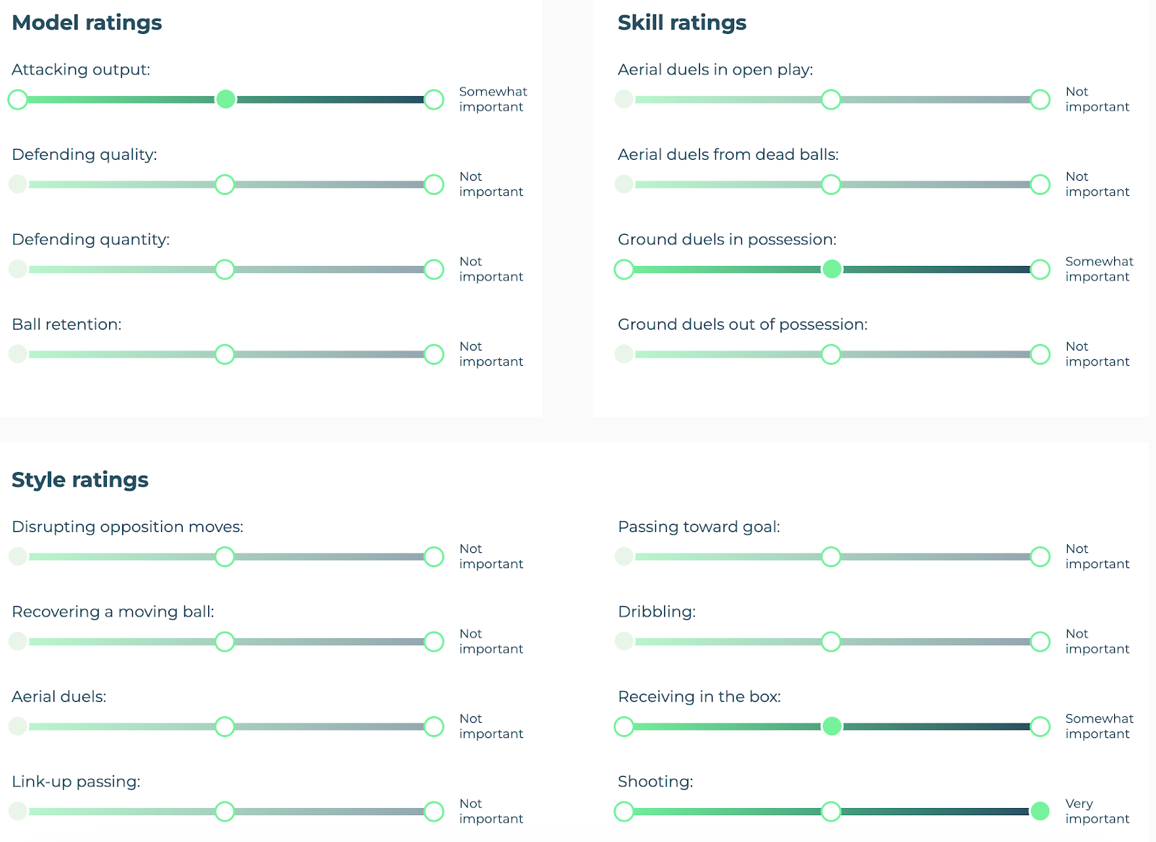
Task: Click the leftmost stop of Link-up passing
Action: pyautogui.click(x=18, y=812)
